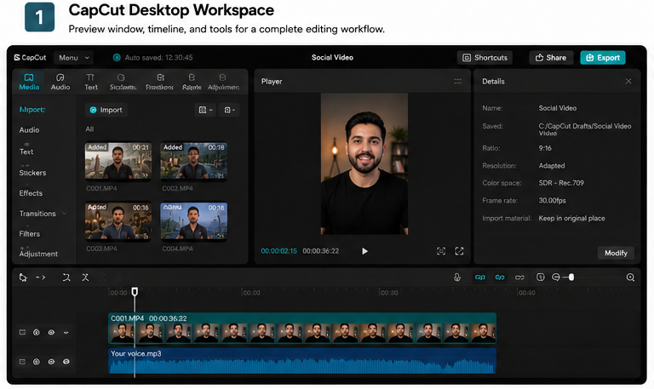Select the C001.MP4 media thumbnail
The image size is (654, 389).
tap(118, 162)
